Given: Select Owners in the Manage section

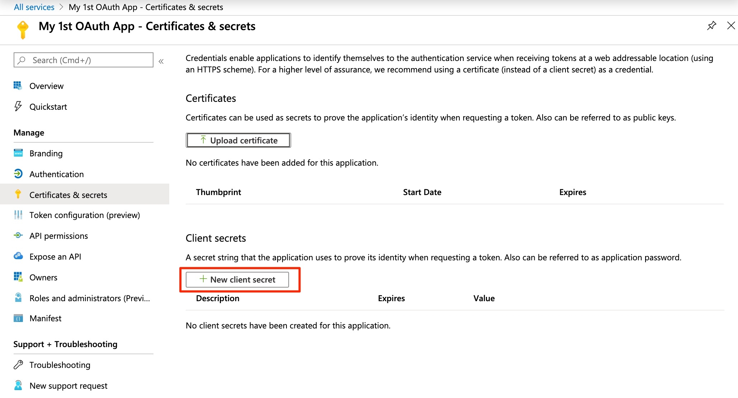Looking at the screenshot, I should click(43, 278).
